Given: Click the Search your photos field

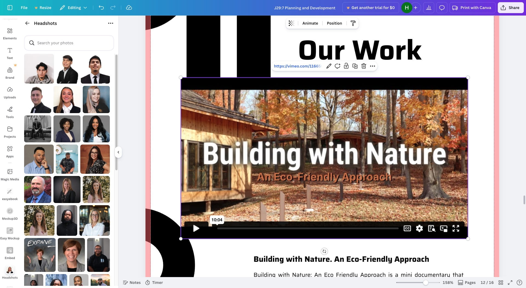Looking at the screenshot, I should coord(69,43).
